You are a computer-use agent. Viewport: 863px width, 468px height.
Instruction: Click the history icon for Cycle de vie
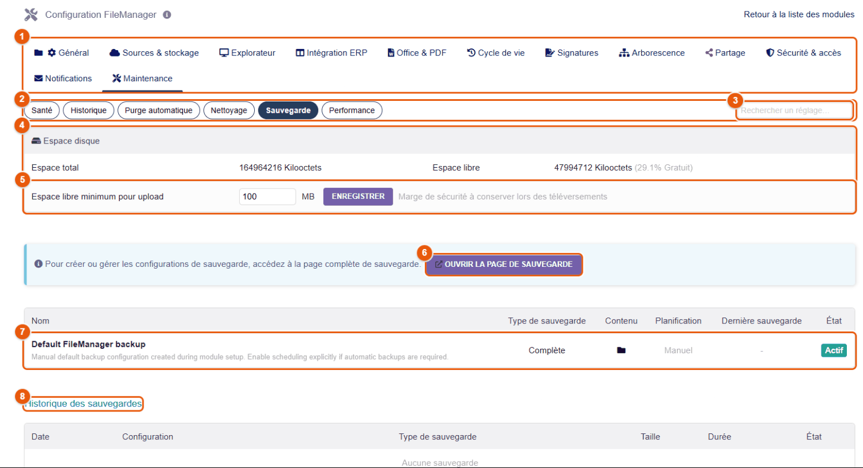tap(471, 53)
